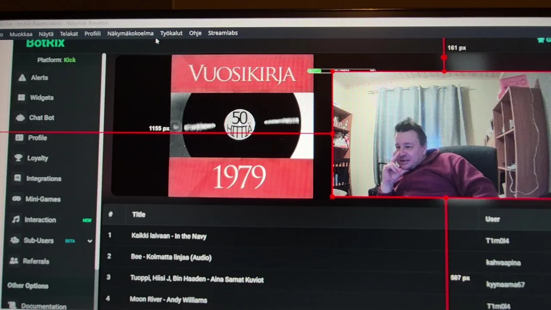Click the Mini-Games gamepad icon
The image size is (551, 310).
tap(16, 199)
